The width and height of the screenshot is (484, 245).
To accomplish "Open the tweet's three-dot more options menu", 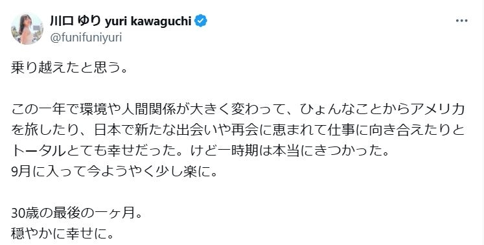I will (x=461, y=21).
